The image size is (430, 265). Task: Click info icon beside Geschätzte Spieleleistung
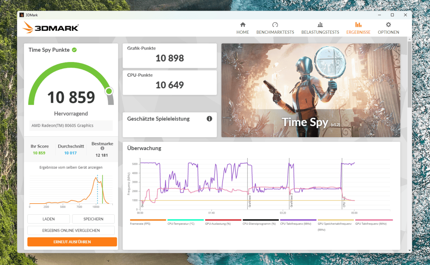(209, 118)
